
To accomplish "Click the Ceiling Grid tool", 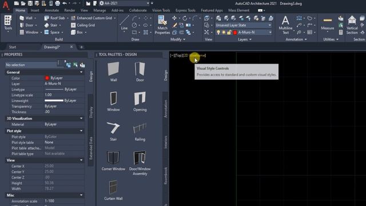I will 83,25.
